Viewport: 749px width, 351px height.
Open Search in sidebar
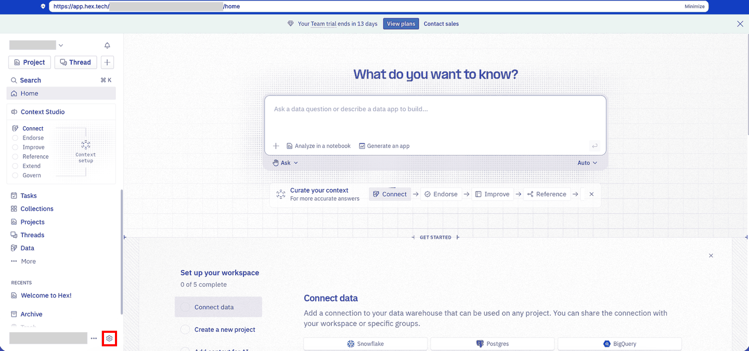[61, 80]
